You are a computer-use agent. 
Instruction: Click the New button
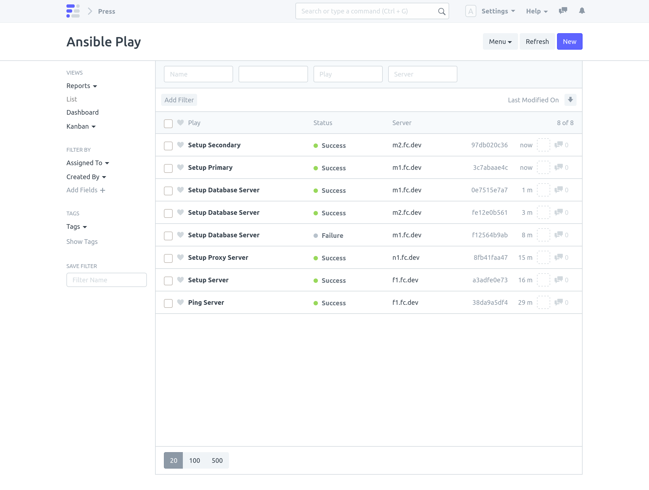[569, 41]
